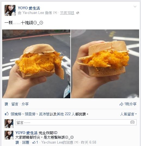Click the small thumbs-up count on the comment
Viewport: 141px width, 146px height.
[35, 142]
